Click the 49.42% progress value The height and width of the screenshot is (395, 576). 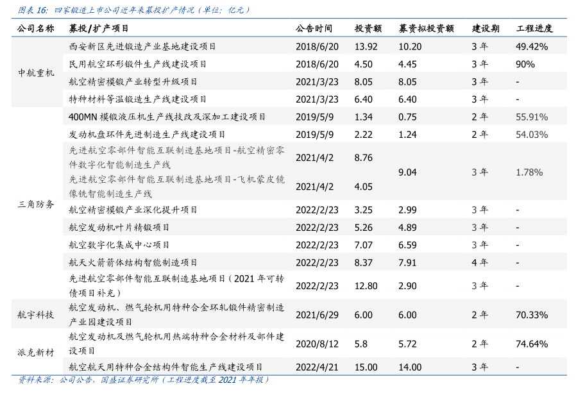531,47
